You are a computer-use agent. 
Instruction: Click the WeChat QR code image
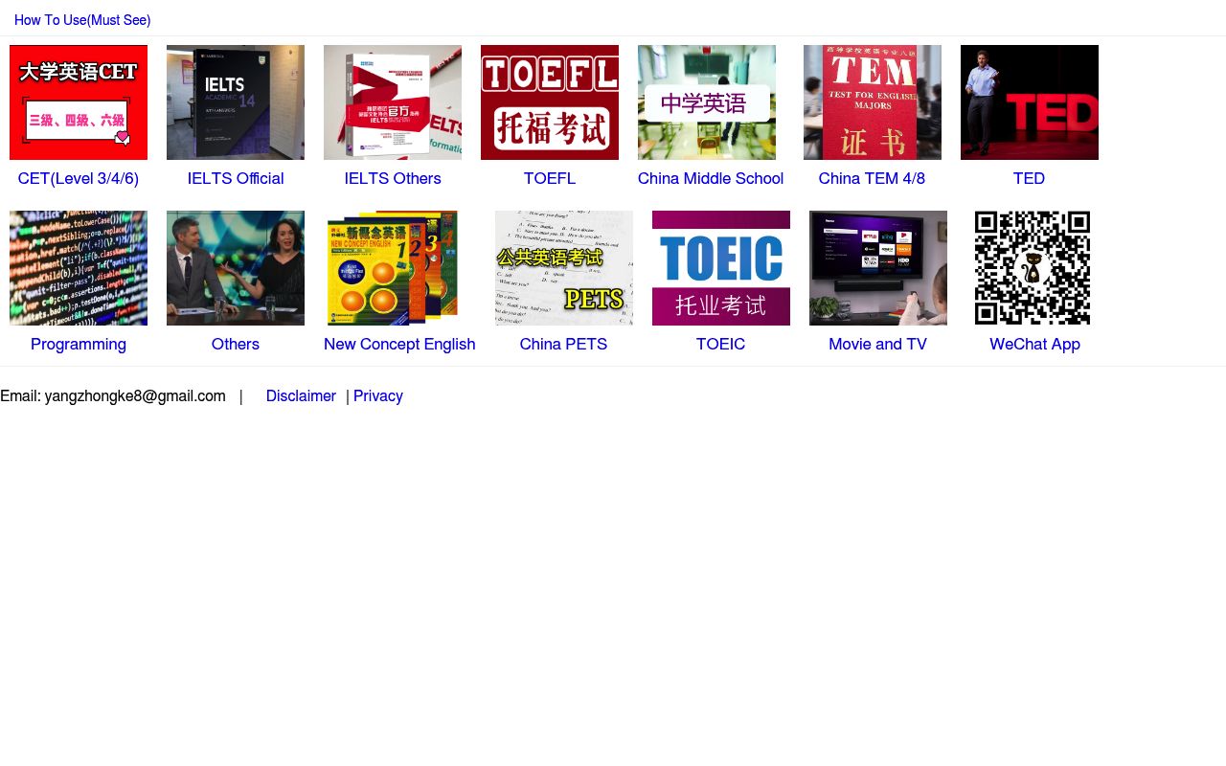1033,268
